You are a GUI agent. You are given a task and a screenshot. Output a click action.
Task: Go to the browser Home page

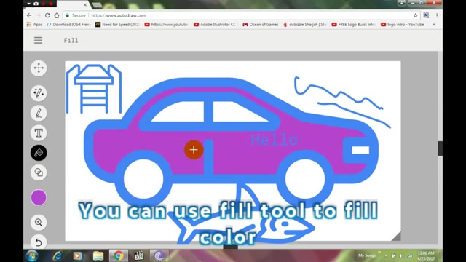coord(57,15)
